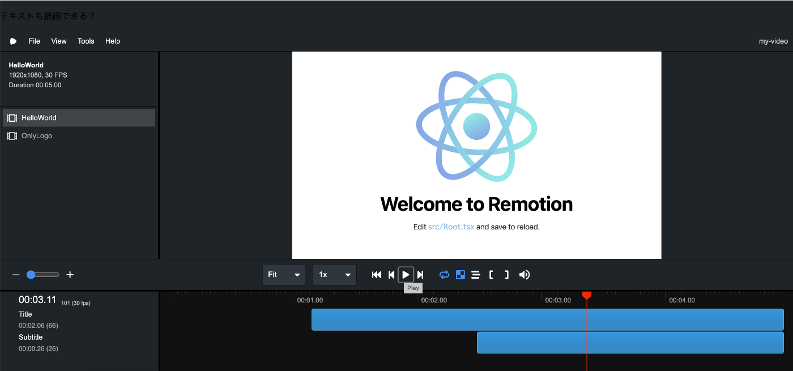Open the Fit zoom dropdown
Viewport: 793px width, 371px height.
(x=284, y=275)
